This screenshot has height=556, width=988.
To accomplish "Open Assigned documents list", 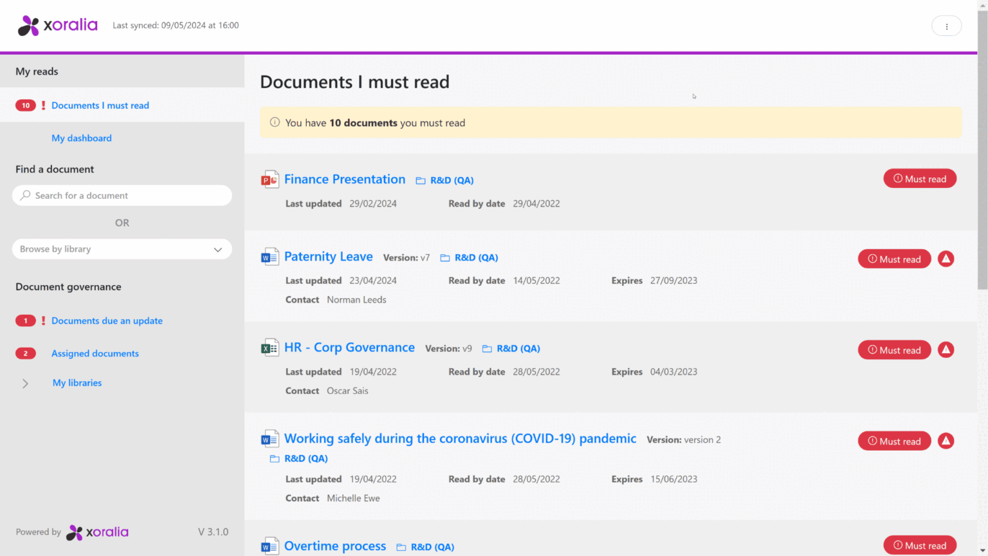I will [x=95, y=353].
